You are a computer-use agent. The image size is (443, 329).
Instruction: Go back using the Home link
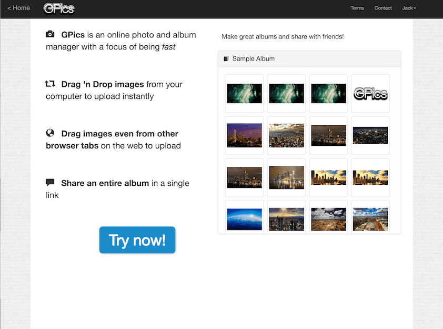pos(18,8)
